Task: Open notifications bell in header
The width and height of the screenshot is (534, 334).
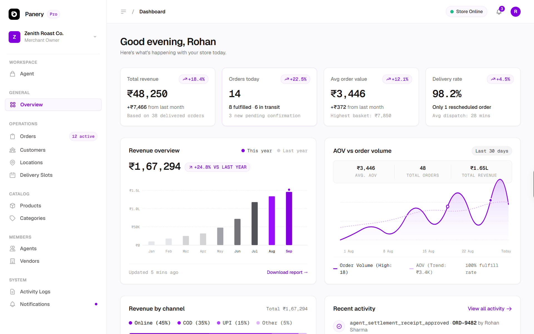Action: (499, 12)
